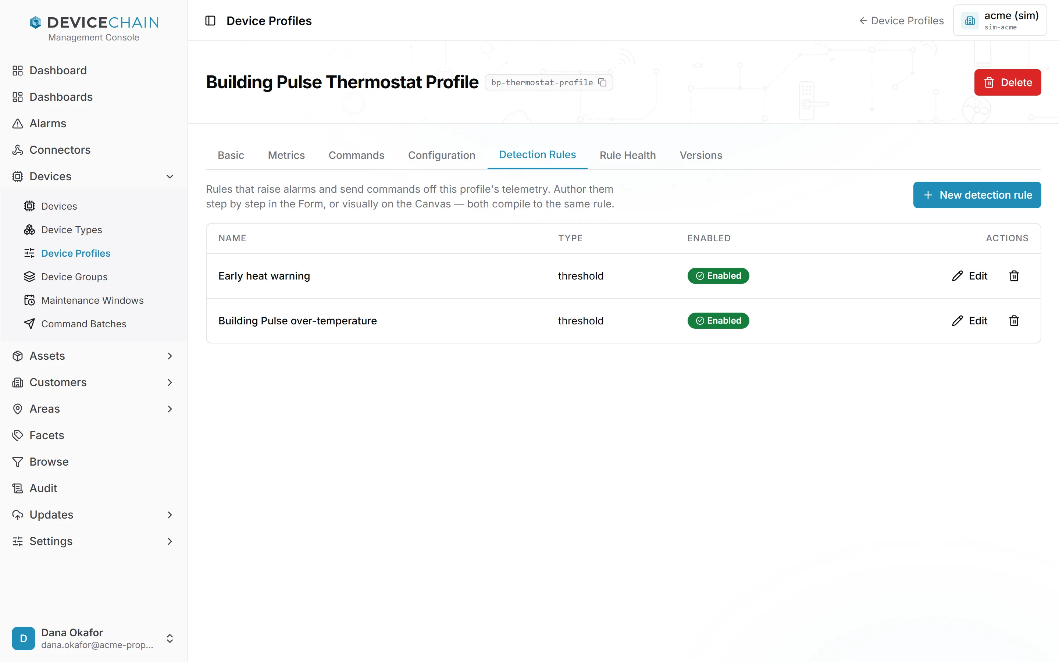Switch to the Commands tab
This screenshot has height=662, width=1059.
click(356, 155)
